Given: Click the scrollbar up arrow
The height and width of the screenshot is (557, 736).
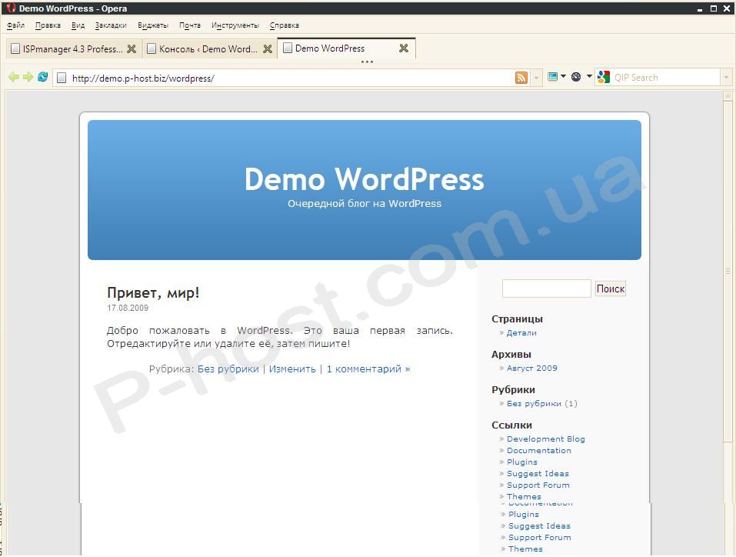Looking at the screenshot, I should tap(728, 96).
